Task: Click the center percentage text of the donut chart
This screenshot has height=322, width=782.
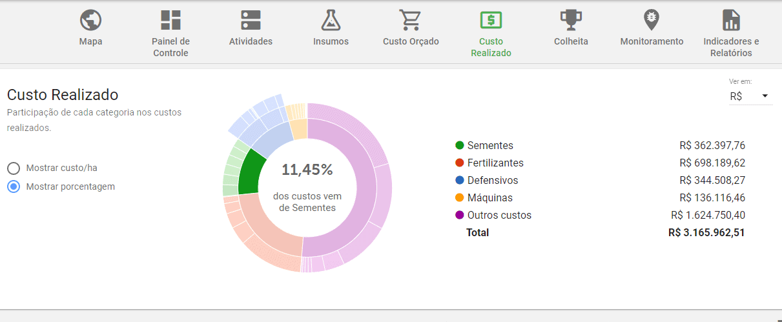Action: click(x=307, y=170)
